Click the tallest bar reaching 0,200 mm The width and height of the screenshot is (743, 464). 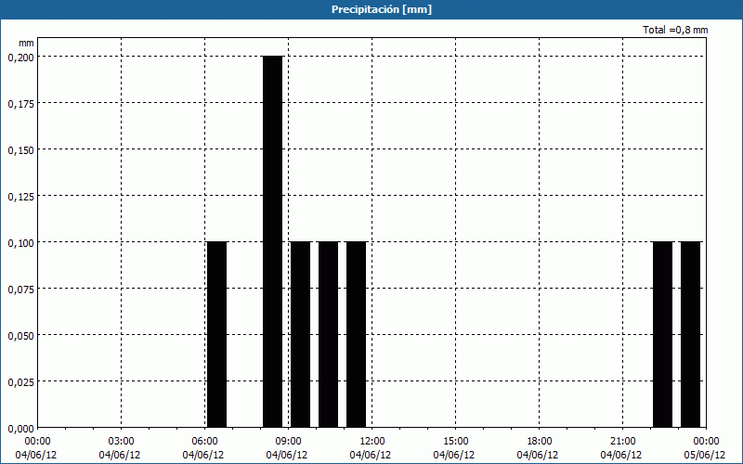pyautogui.click(x=273, y=241)
